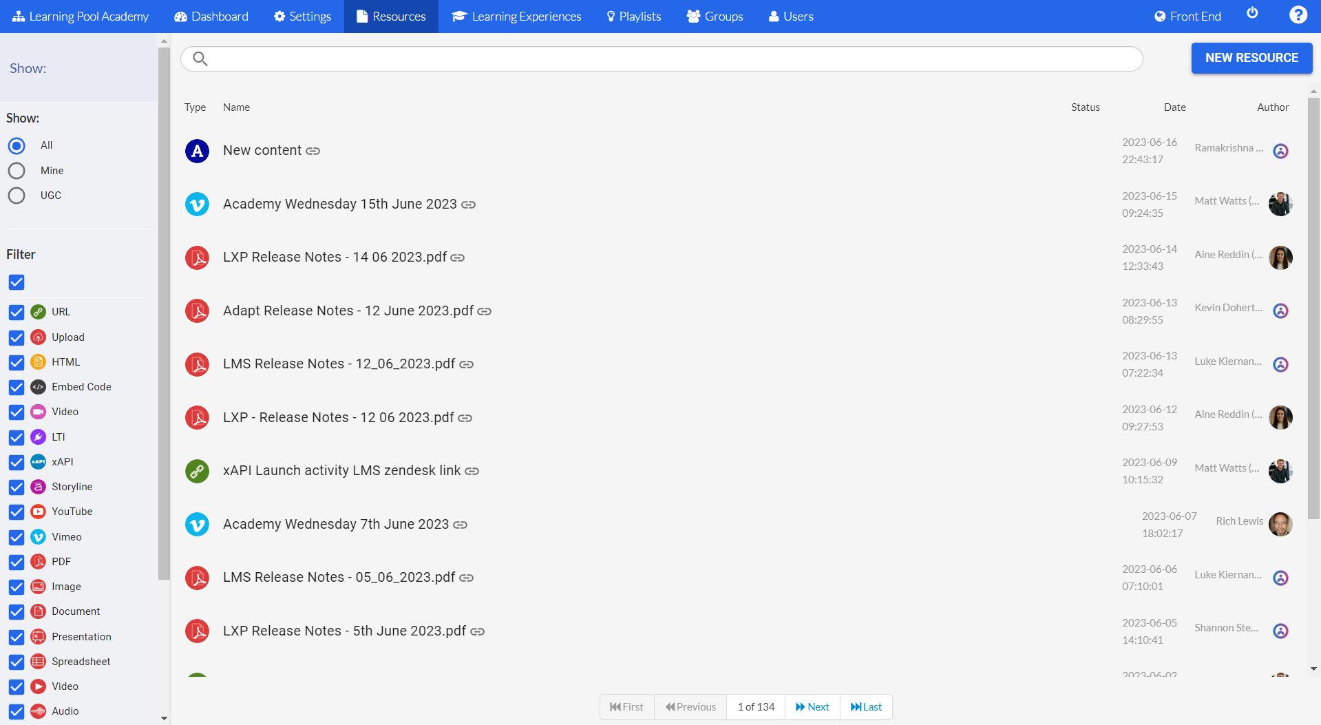This screenshot has width=1321, height=725.
Task: Go to Next page of resources
Action: [x=812, y=707]
